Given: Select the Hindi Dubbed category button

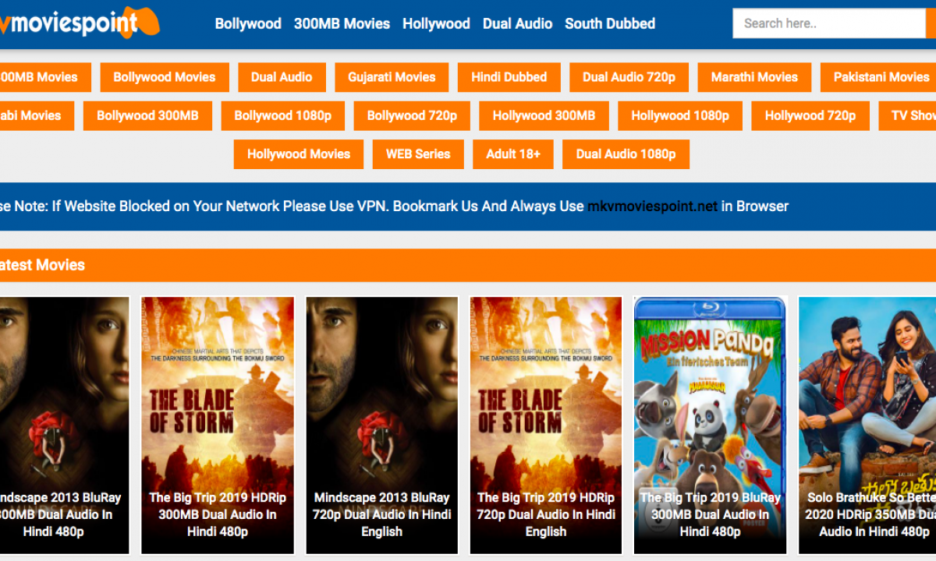Looking at the screenshot, I should pos(509,77).
